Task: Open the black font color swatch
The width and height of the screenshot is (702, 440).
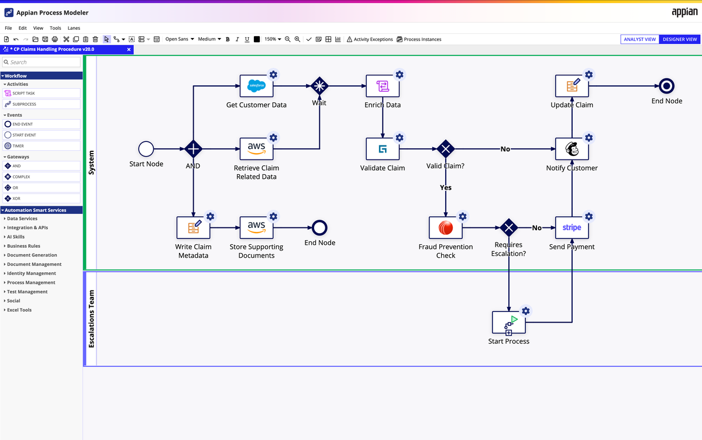Action: point(257,39)
